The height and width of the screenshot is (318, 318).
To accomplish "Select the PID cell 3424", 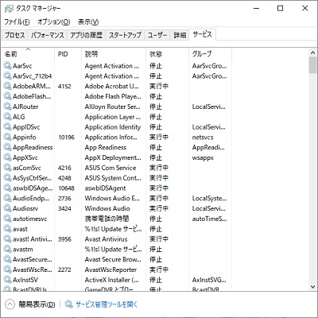I will pyautogui.click(x=64, y=208).
